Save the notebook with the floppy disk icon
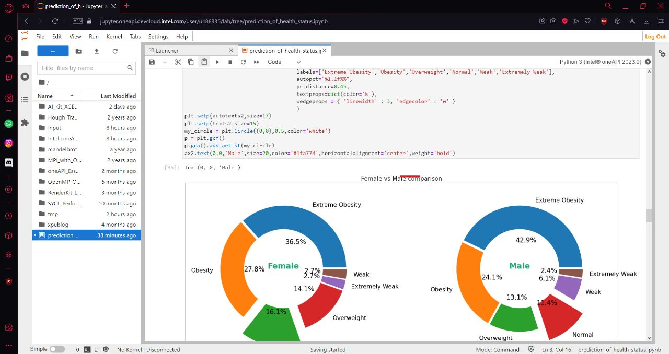The height and width of the screenshot is (354, 669). [152, 62]
